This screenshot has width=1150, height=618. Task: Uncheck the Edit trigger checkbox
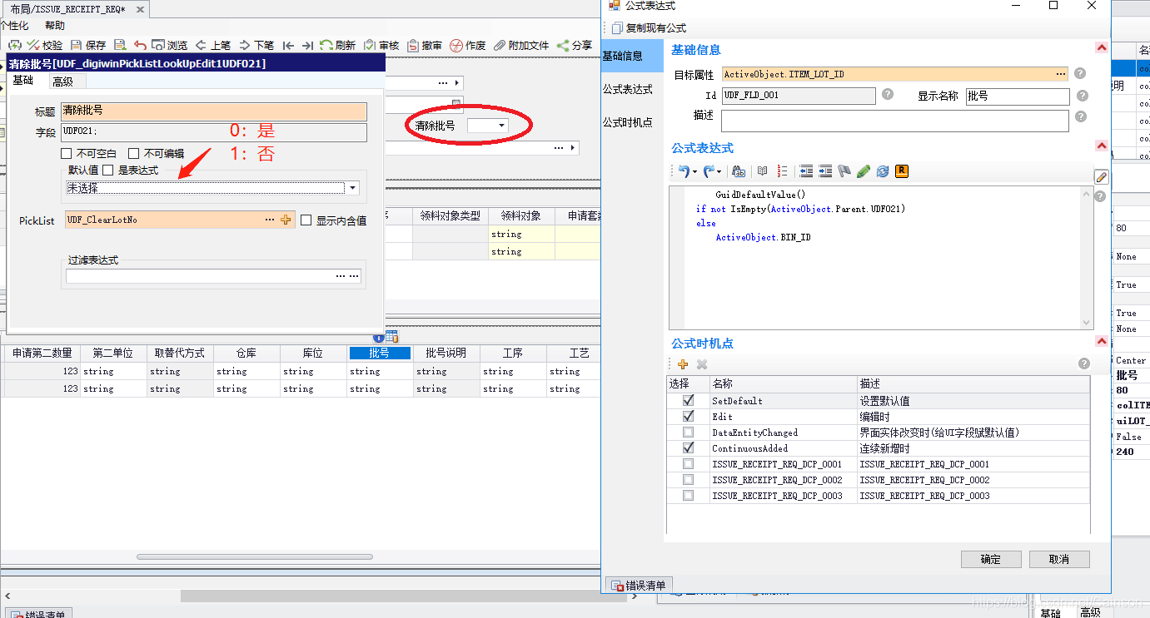coord(688,416)
